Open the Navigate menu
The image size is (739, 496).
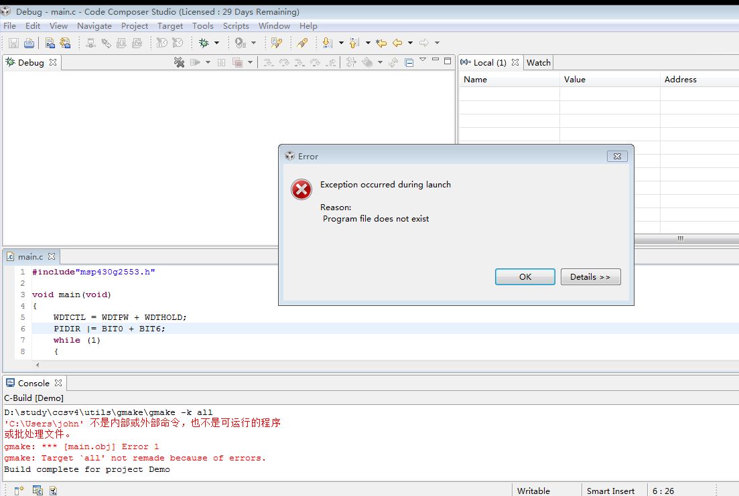[x=94, y=26]
